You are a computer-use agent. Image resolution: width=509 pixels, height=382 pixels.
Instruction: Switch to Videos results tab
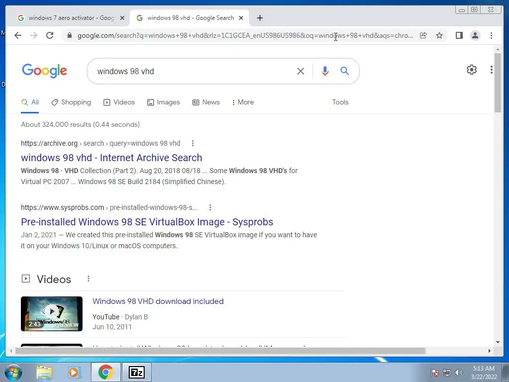(119, 102)
